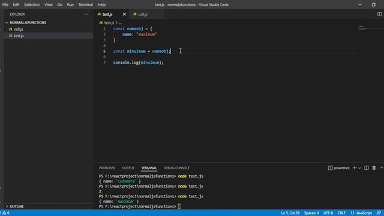Kill terminal with the trash icon
Viewport: 384px width, 216px height.
coord(374,168)
